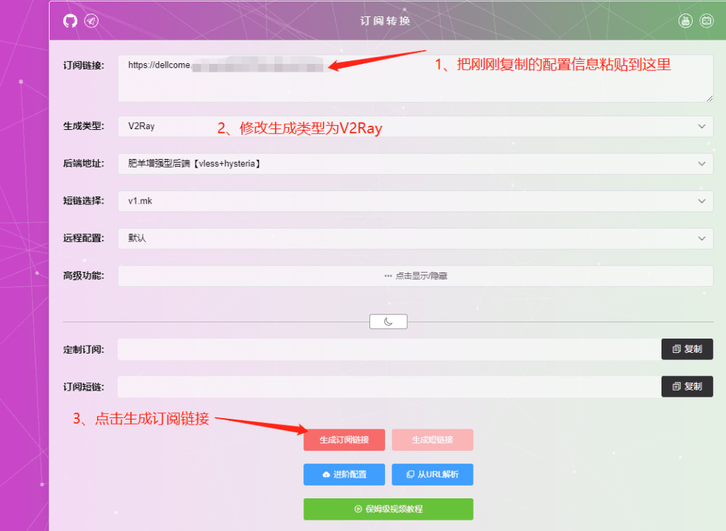This screenshot has height=531, width=726.
Task: Open 进阶配置 cloud upload button
Action: click(344, 474)
